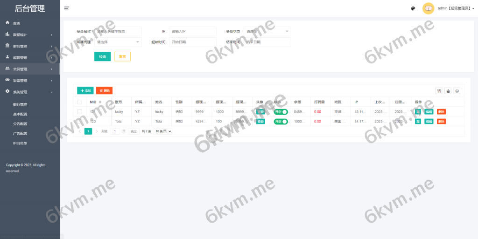This screenshot has width=478, height=239.
Task: Click the MID column sort arrows
Action: click(100, 102)
